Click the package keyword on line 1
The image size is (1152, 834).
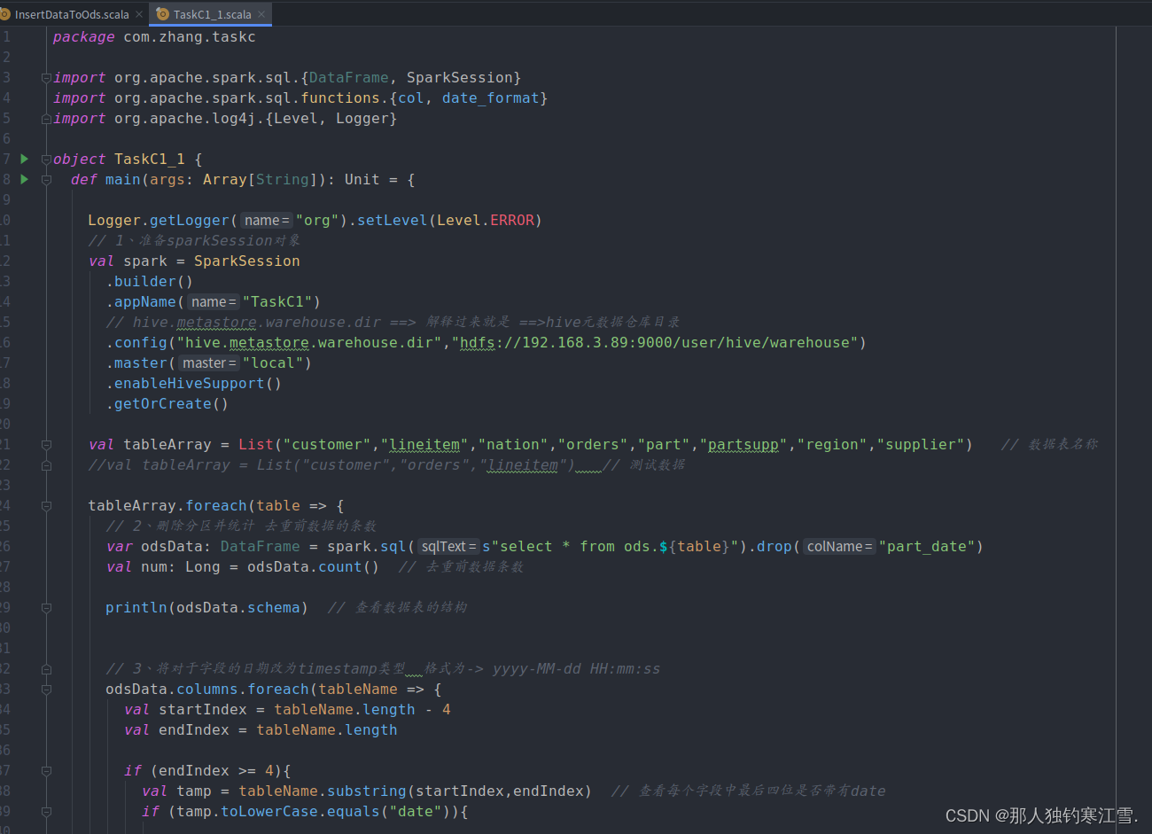point(83,37)
